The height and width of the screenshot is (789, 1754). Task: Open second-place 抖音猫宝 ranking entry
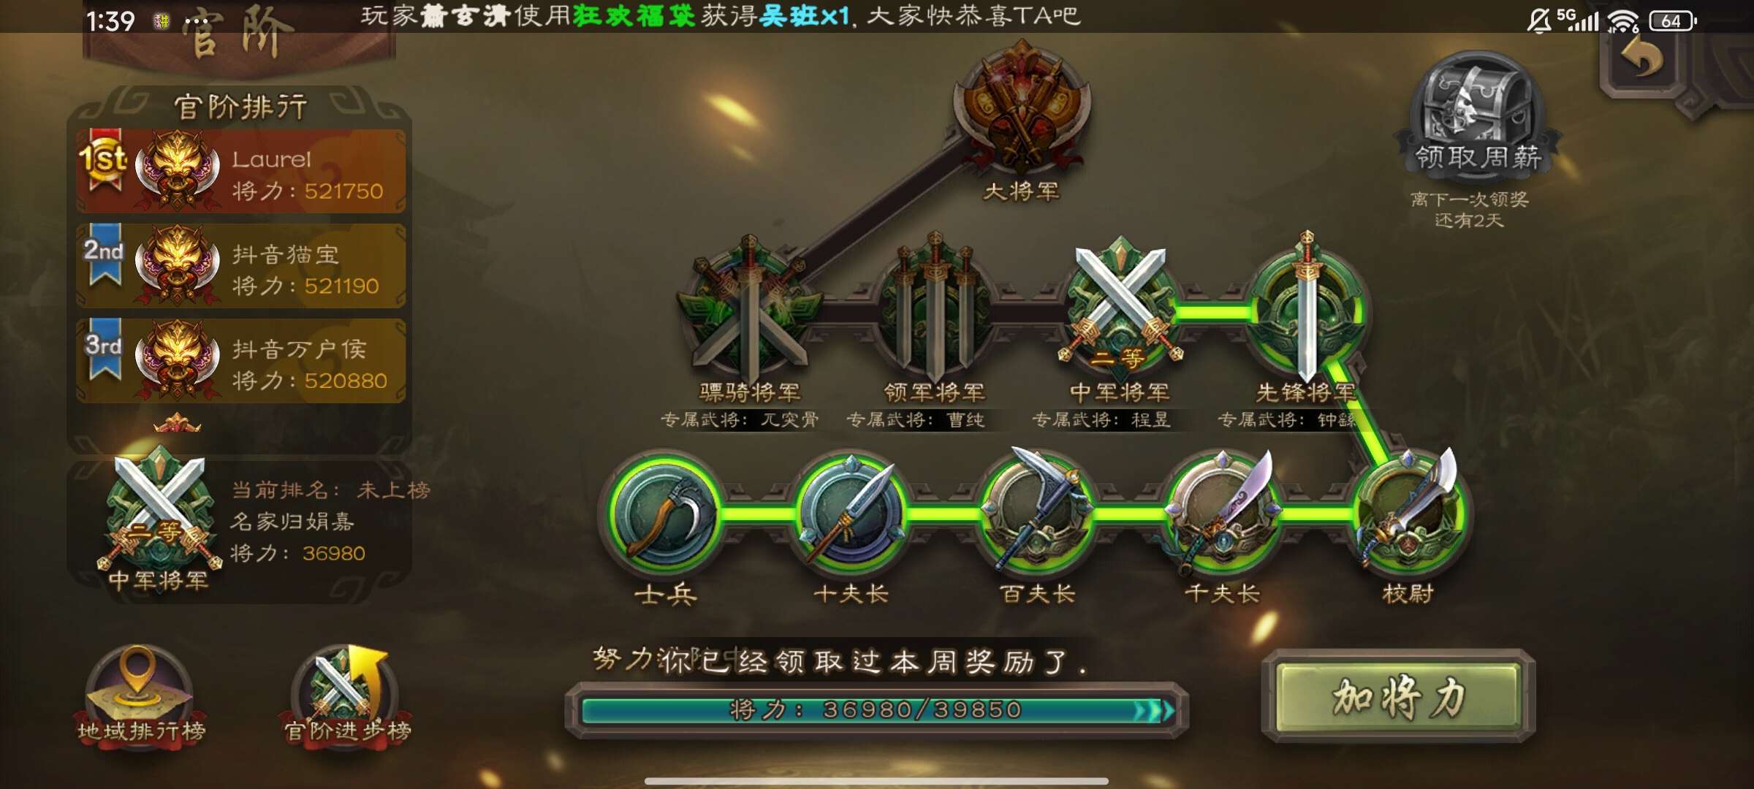coord(241,266)
